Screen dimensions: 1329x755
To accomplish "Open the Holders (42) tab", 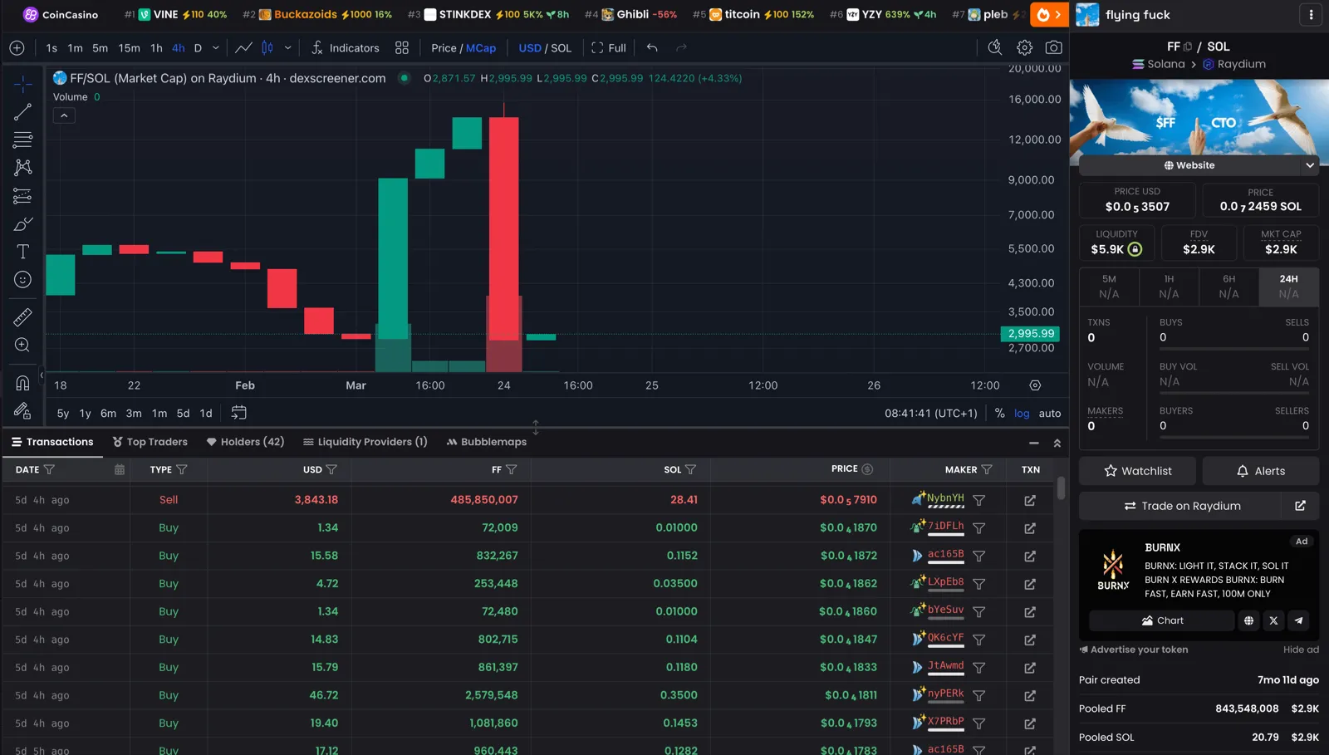I will coord(245,442).
